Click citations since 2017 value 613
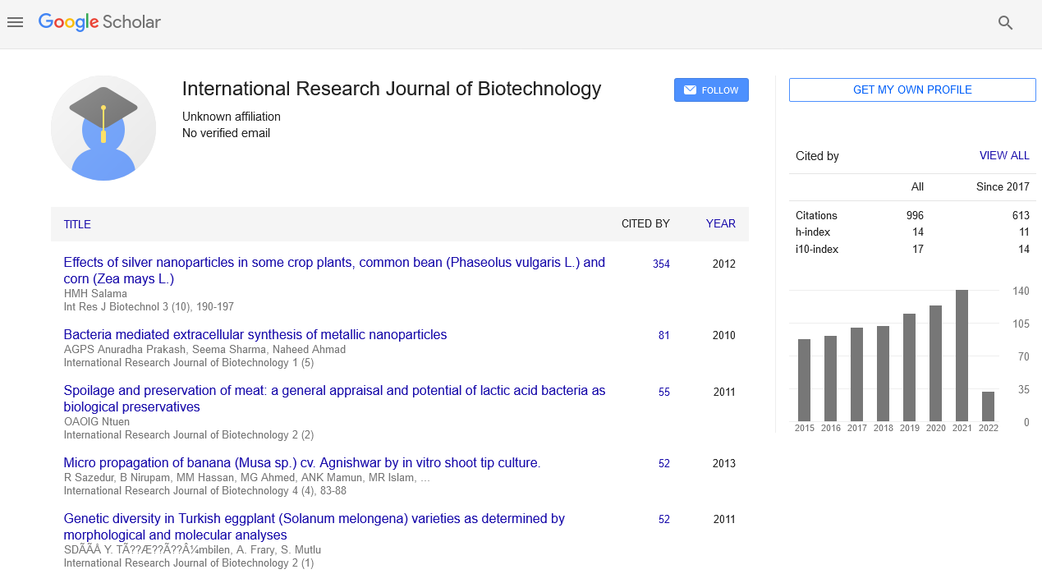This screenshot has height=574, width=1042. point(1021,215)
